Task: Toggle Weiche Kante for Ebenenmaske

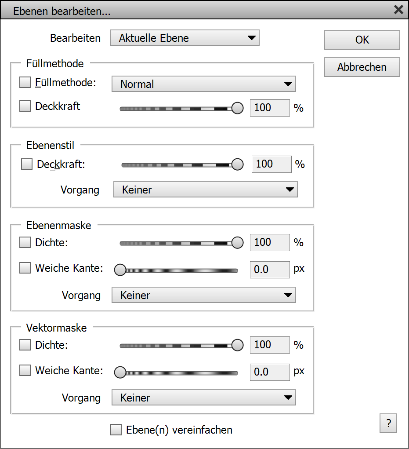Action: [25, 268]
